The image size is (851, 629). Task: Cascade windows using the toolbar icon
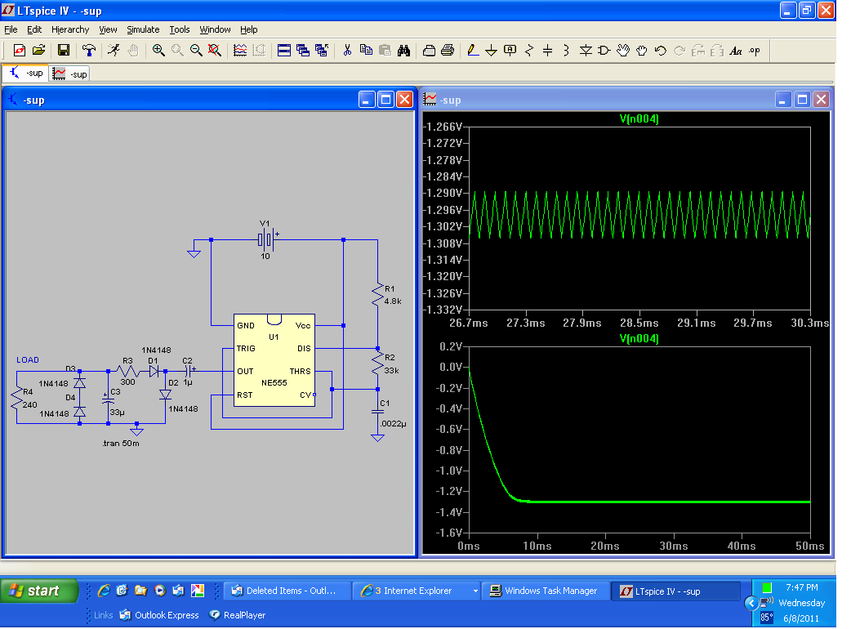303,51
